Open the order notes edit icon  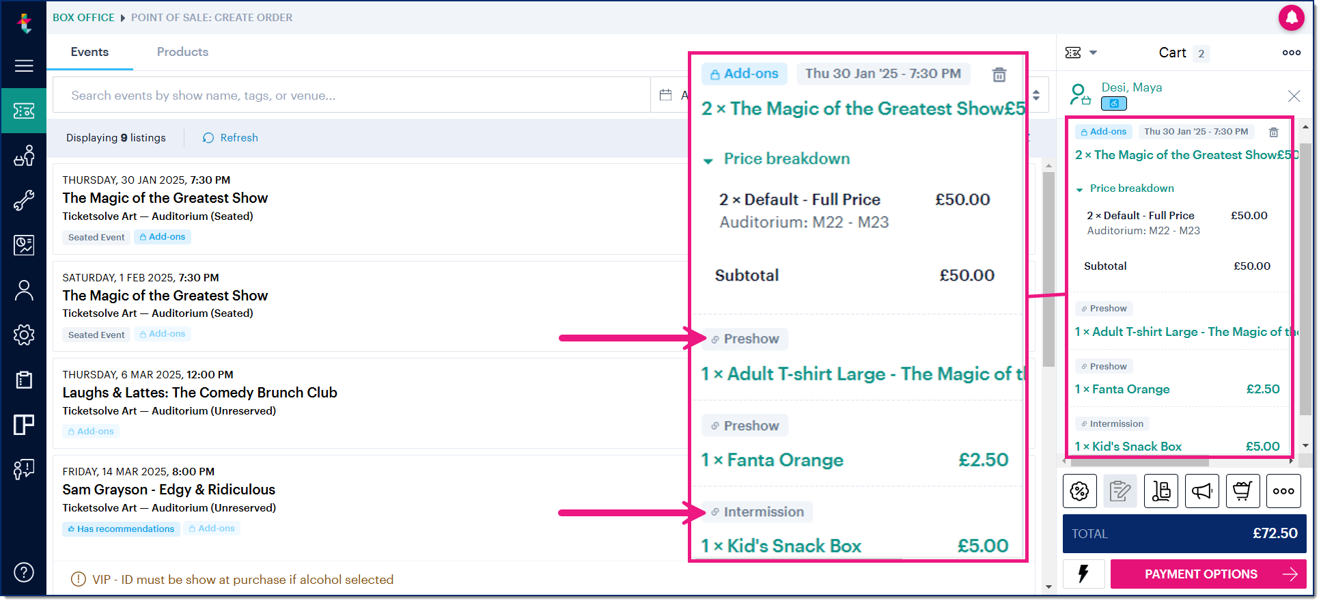[x=1120, y=491]
